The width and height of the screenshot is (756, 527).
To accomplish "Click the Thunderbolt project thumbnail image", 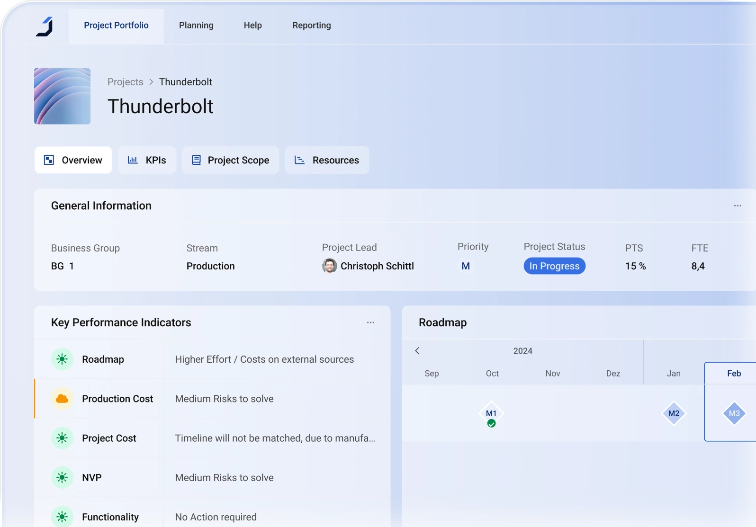I will coord(62,96).
